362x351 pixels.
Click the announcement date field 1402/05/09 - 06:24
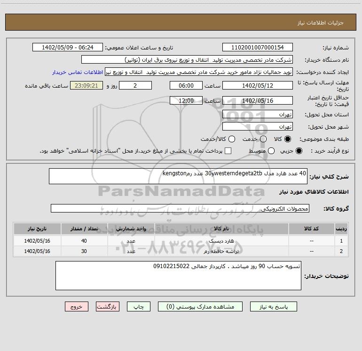coord(67,47)
